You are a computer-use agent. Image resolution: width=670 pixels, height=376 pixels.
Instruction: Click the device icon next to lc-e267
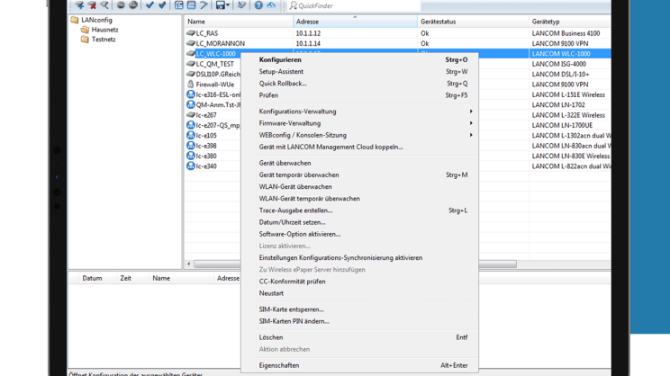(x=191, y=115)
